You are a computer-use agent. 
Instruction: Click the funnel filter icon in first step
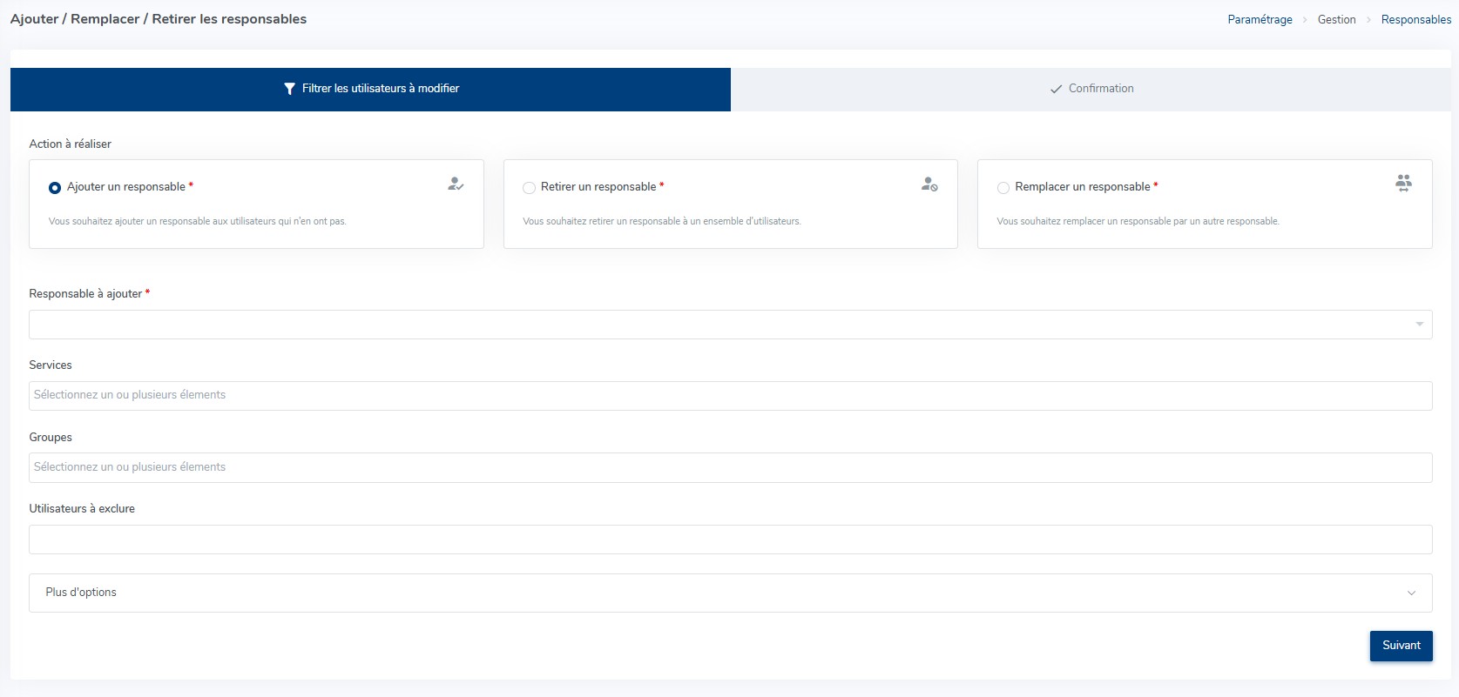pyautogui.click(x=290, y=89)
